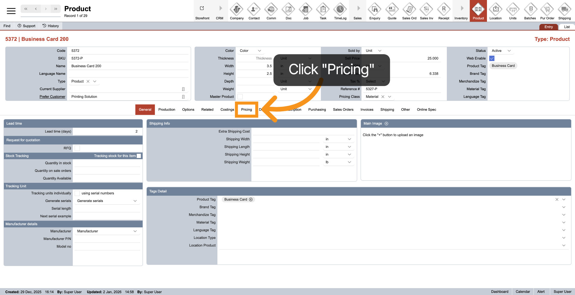Uncheck the Web Enable checkbox
575x295 pixels.
(492, 58)
